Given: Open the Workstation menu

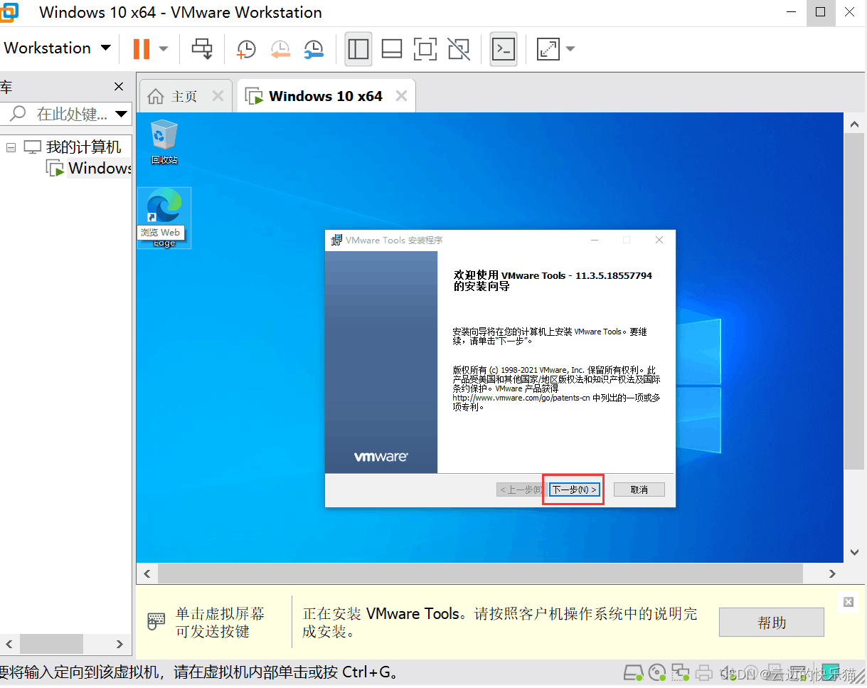Looking at the screenshot, I should tap(57, 48).
